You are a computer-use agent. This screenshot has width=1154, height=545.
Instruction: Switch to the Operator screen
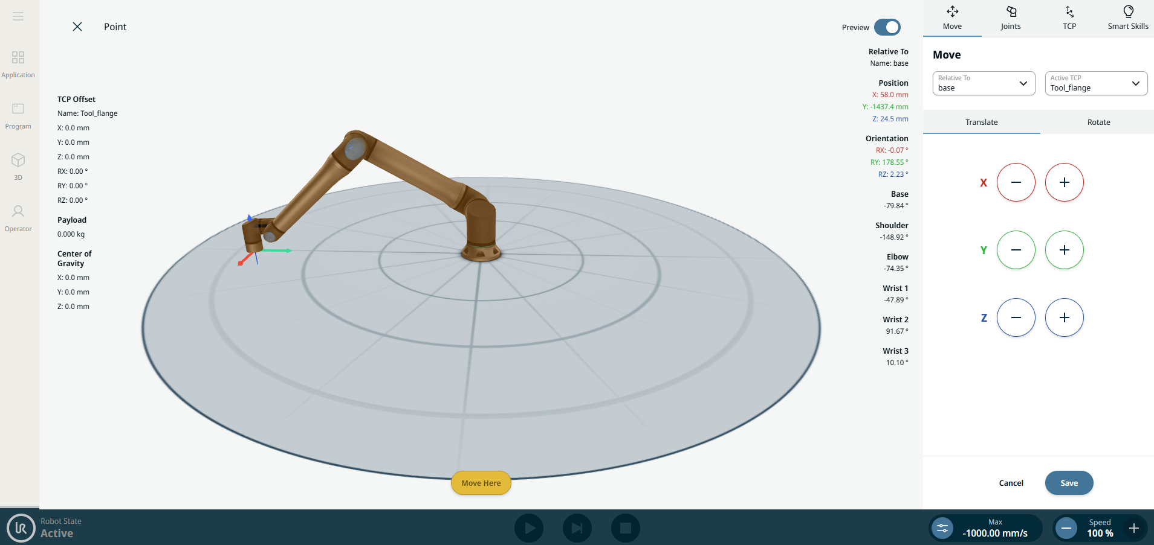[18, 218]
